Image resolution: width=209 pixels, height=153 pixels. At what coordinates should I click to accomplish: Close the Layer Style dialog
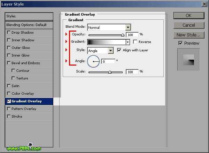click(204, 4)
